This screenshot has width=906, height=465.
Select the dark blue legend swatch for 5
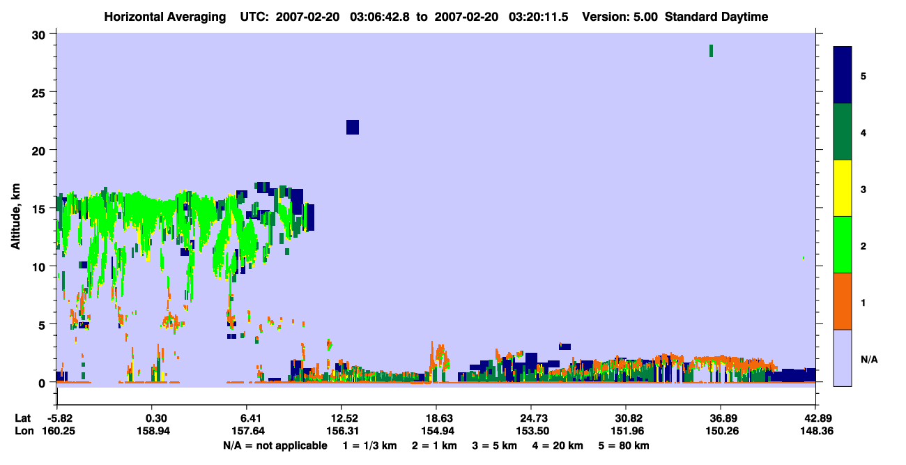[x=843, y=75]
